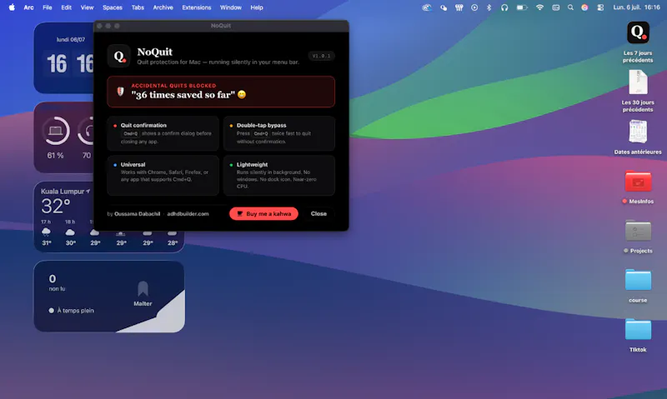The image size is (667, 399).
Task: Click the lundi 06/07 date in clock widget
Action: (71, 39)
